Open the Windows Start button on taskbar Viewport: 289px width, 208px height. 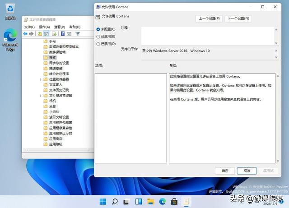(103, 202)
